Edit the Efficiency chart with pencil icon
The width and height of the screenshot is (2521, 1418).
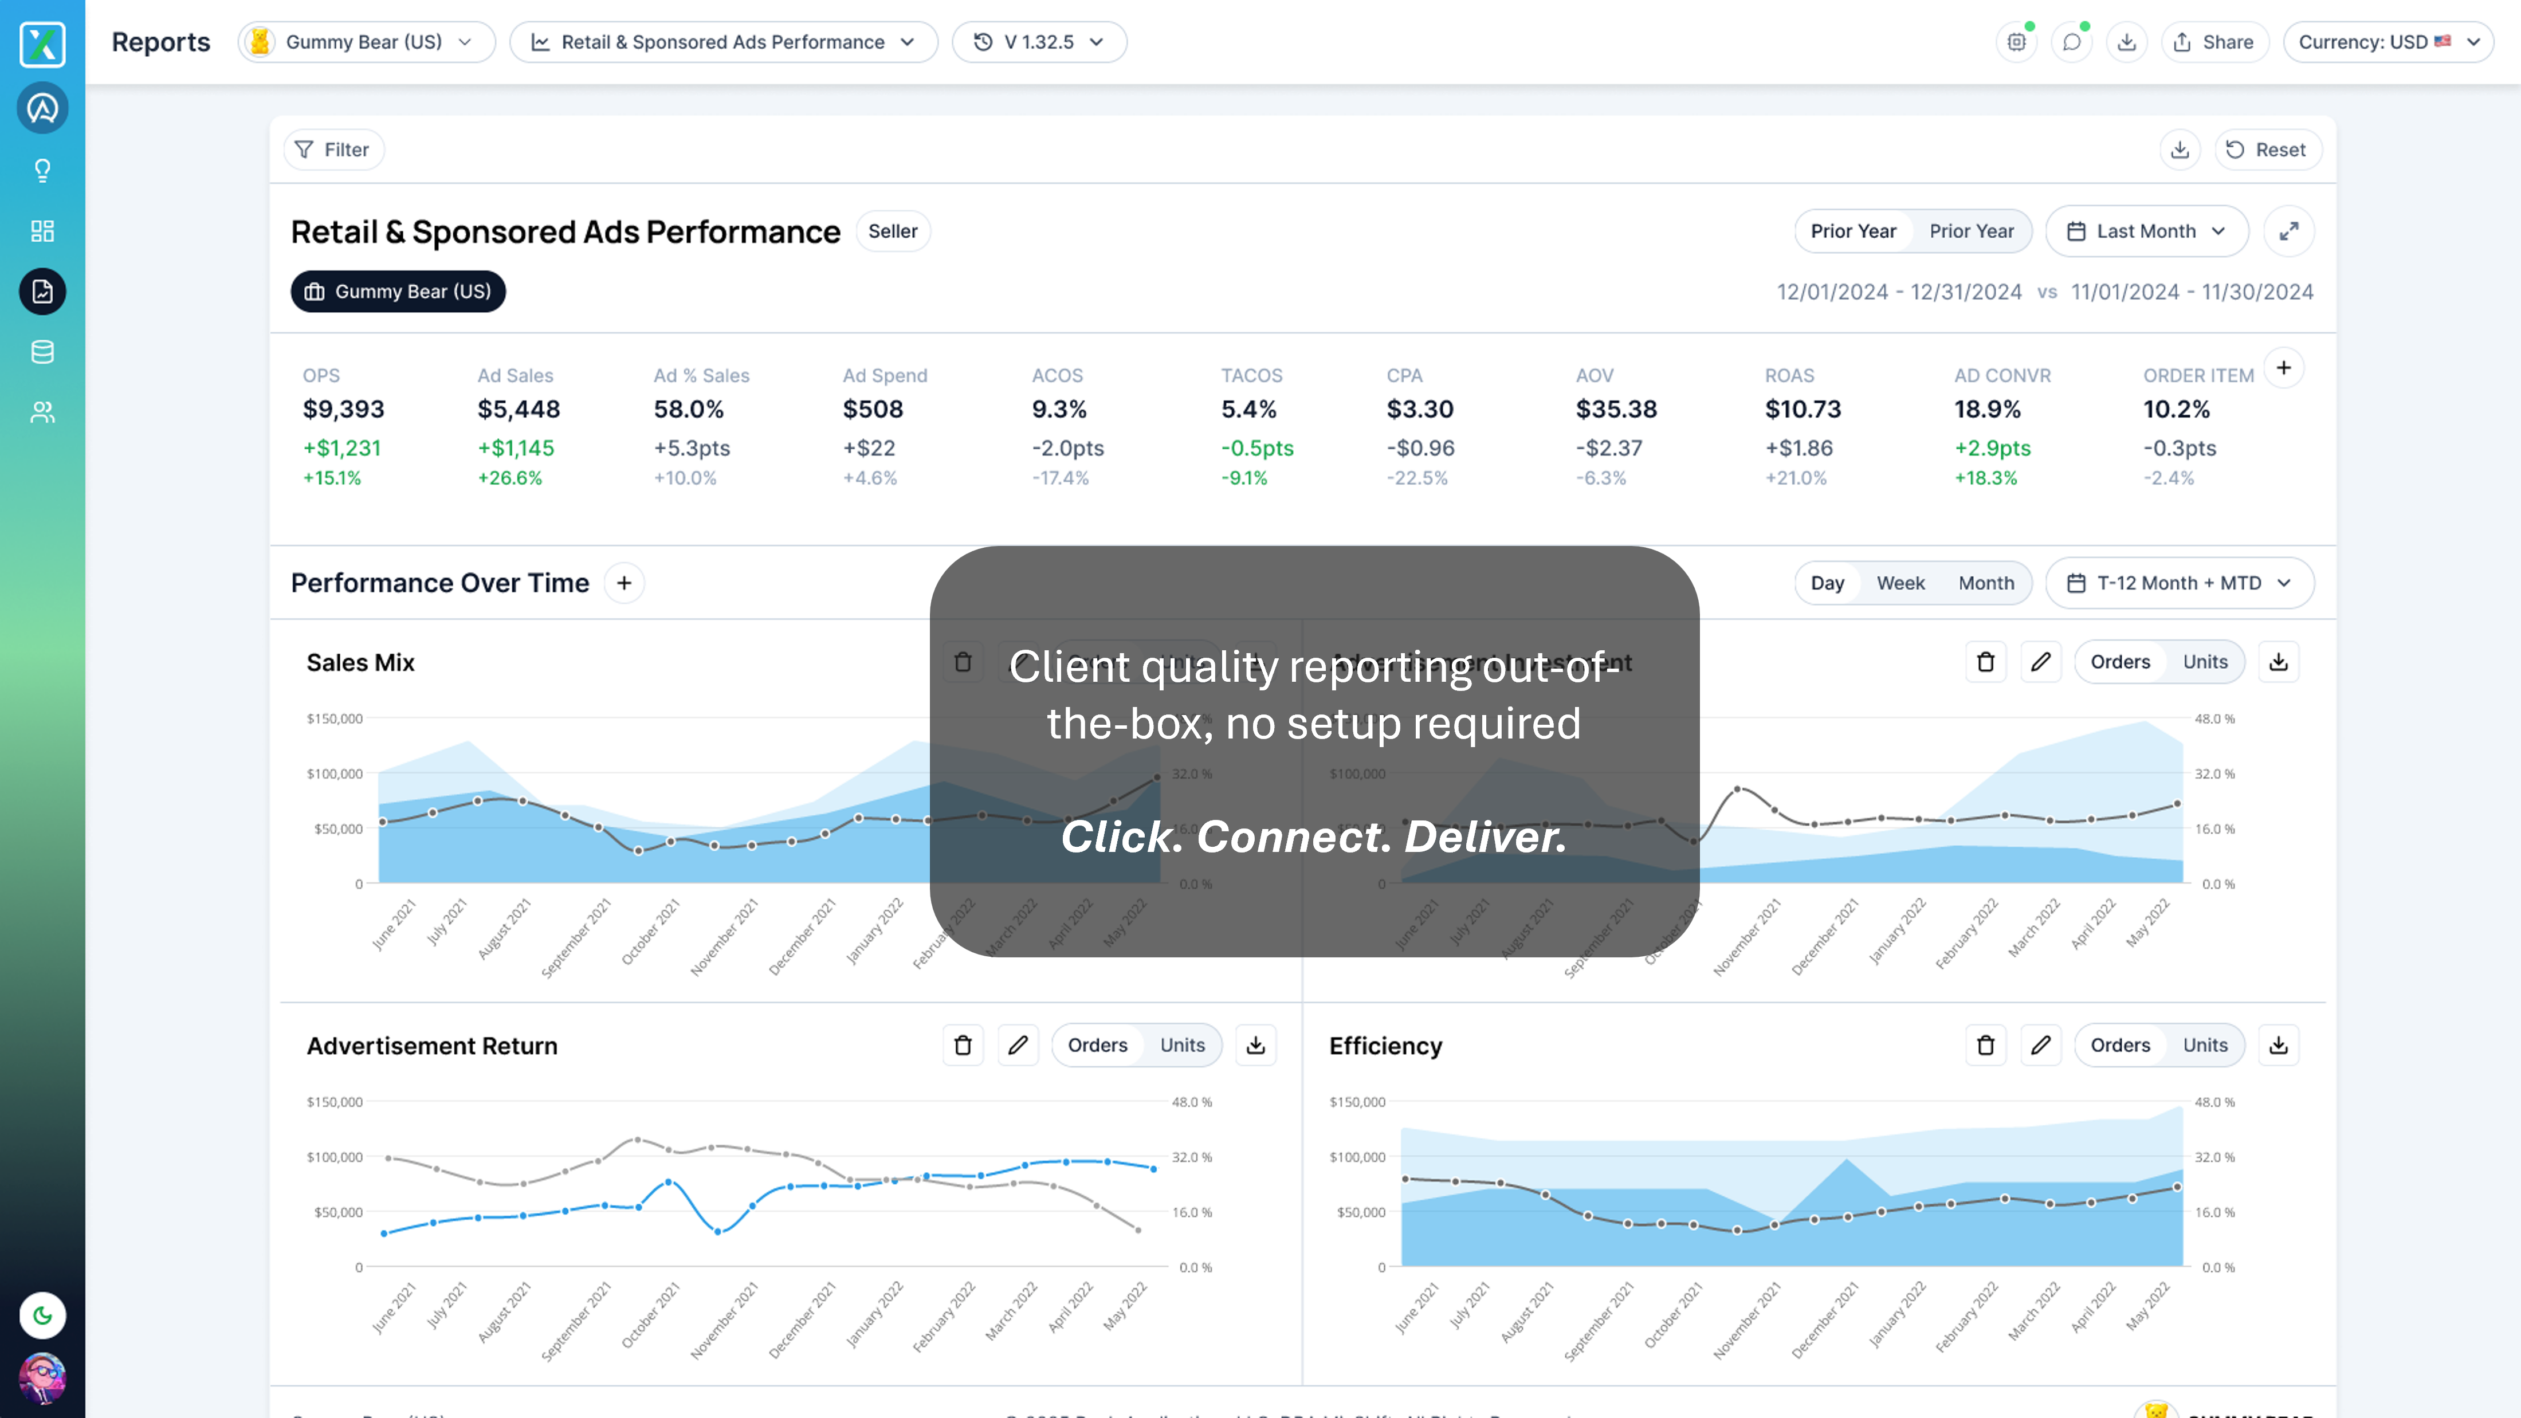click(2041, 1045)
